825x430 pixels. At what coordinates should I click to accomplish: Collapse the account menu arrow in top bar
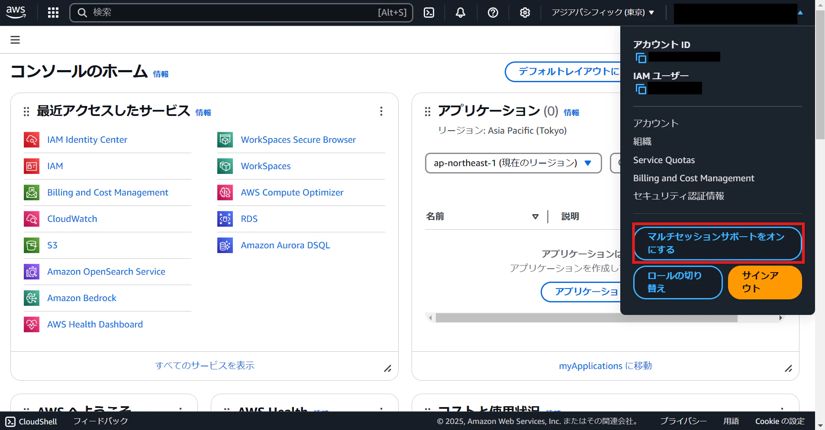pyautogui.click(x=800, y=13)
